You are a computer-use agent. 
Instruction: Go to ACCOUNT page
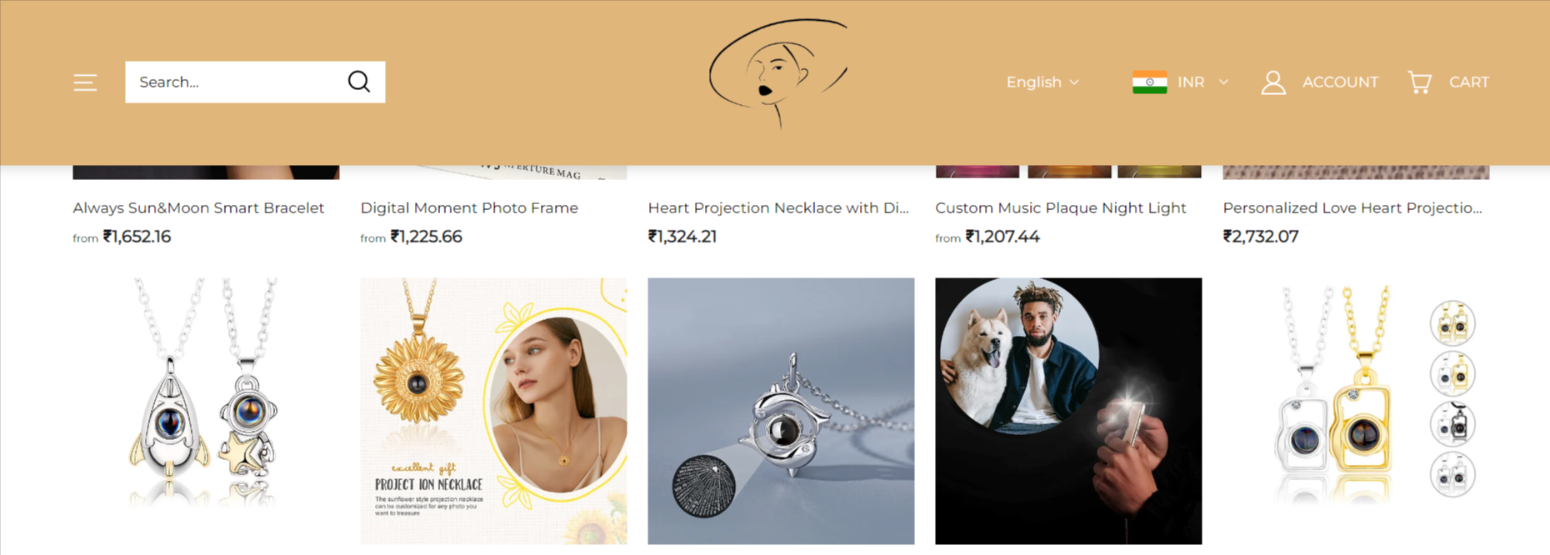(1340, 82)
